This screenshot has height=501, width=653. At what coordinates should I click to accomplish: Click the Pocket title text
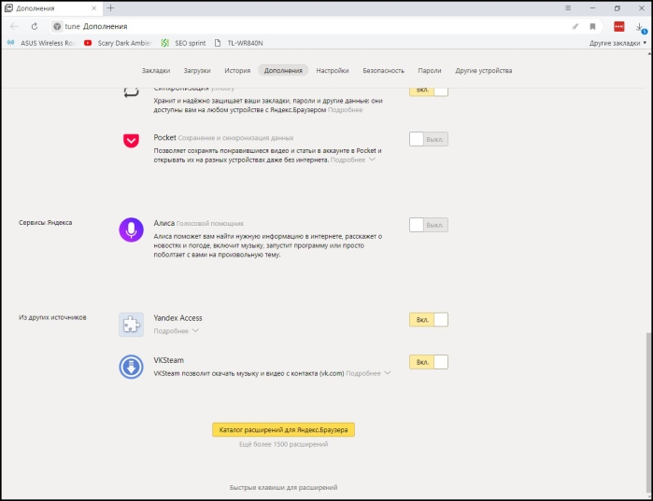click(x=165, y=138)
